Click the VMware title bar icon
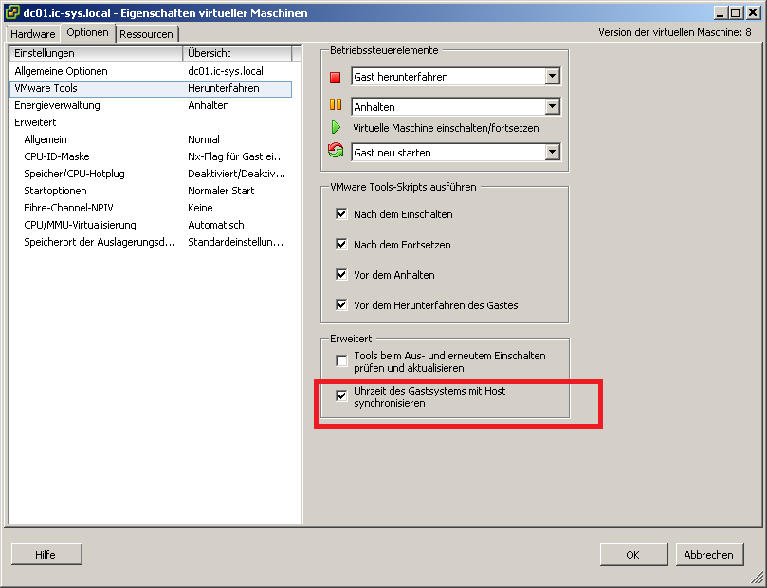This screenshot has height=588, width=767. [x=11, y=11]
